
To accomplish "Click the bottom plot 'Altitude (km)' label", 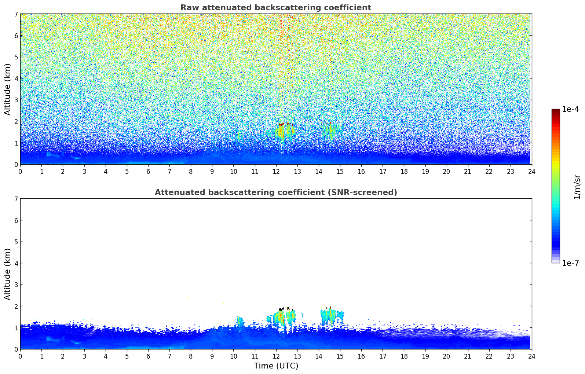I will pyautogui.click(x=8, y=274).
